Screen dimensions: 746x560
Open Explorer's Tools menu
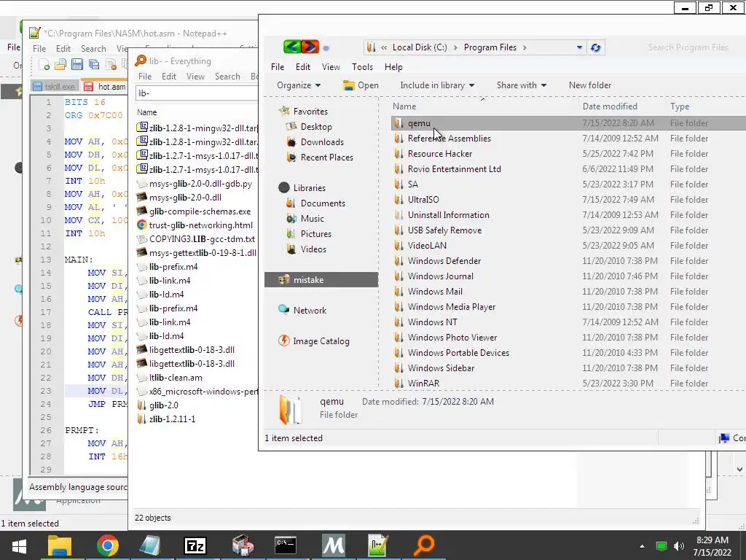pyautogui.click(x=362, y=67)
